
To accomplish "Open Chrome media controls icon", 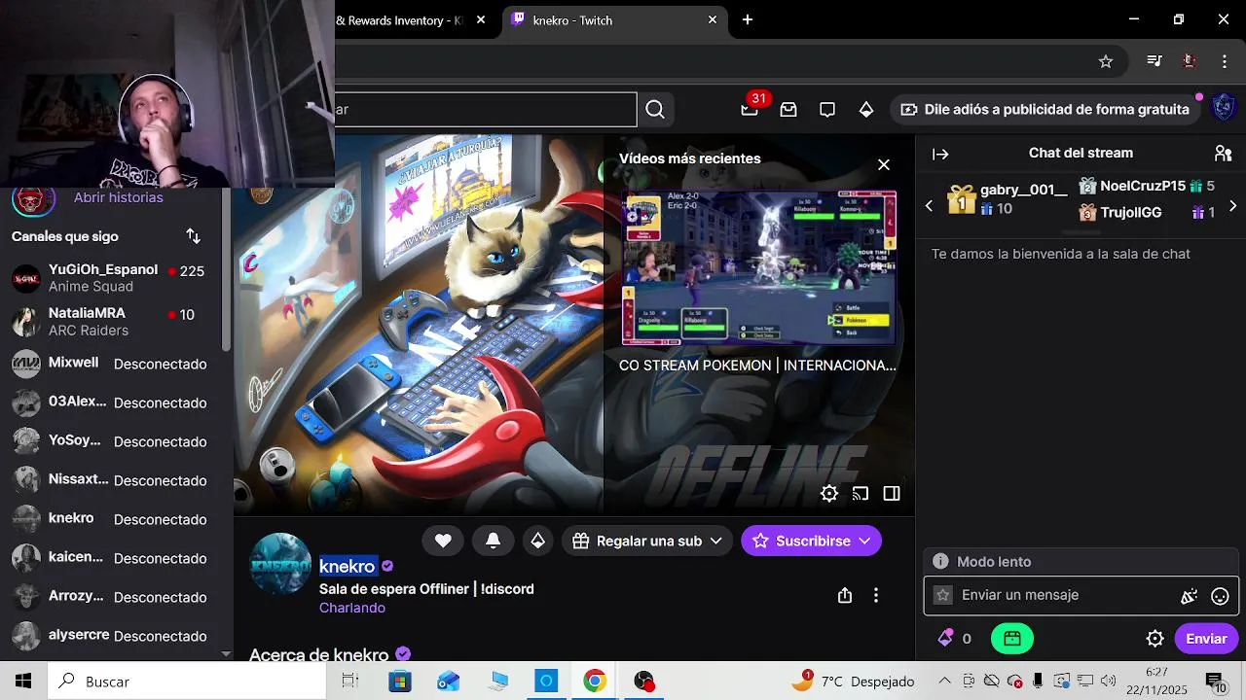I will click(x=1154, y=61).
